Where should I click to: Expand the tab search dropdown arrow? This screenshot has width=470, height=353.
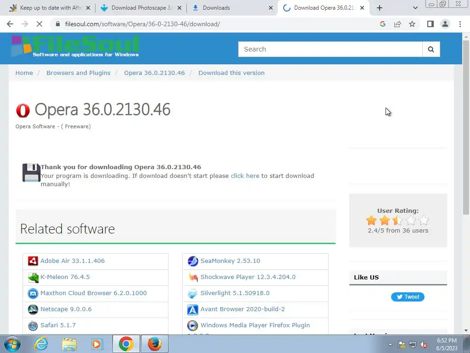click(x=415, y=8)
